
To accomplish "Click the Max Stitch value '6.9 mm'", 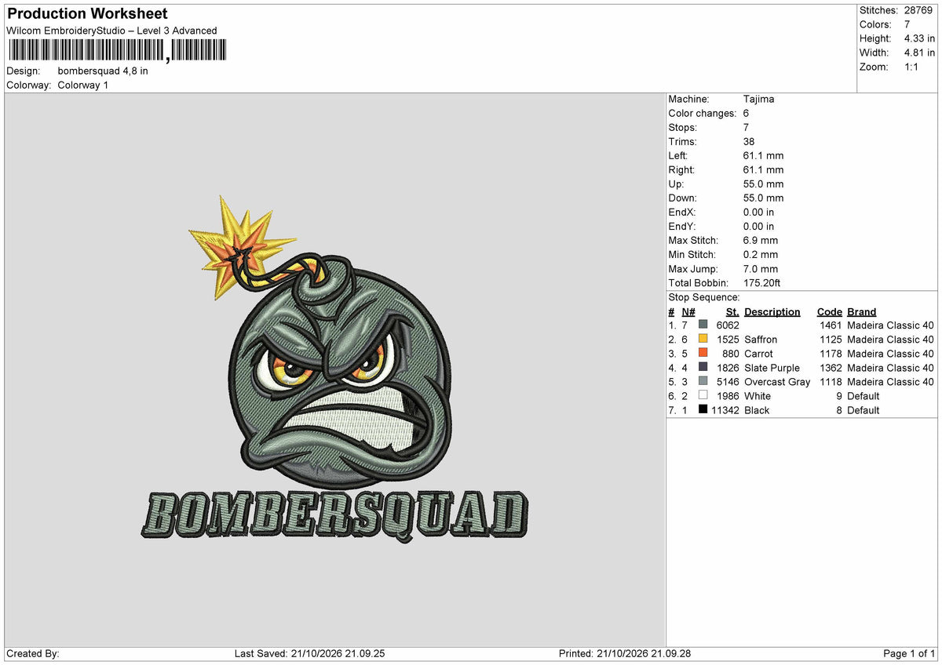I will pos(761,240).
